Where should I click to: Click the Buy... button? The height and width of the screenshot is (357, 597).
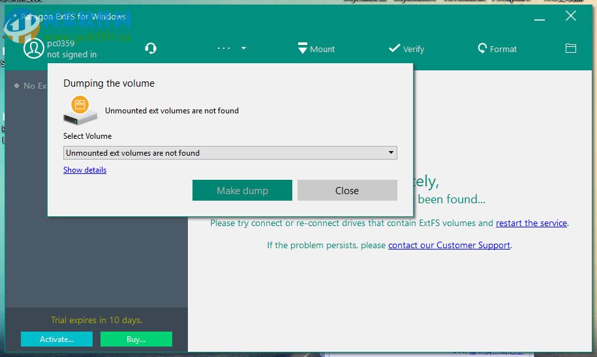point(136,339)
